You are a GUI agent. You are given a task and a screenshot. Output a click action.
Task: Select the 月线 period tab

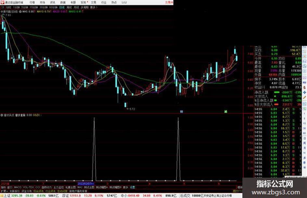tap(76, 7)
